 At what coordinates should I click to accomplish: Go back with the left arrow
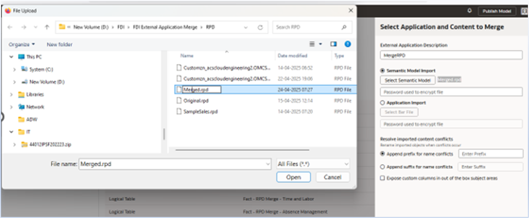pos(10,28)
